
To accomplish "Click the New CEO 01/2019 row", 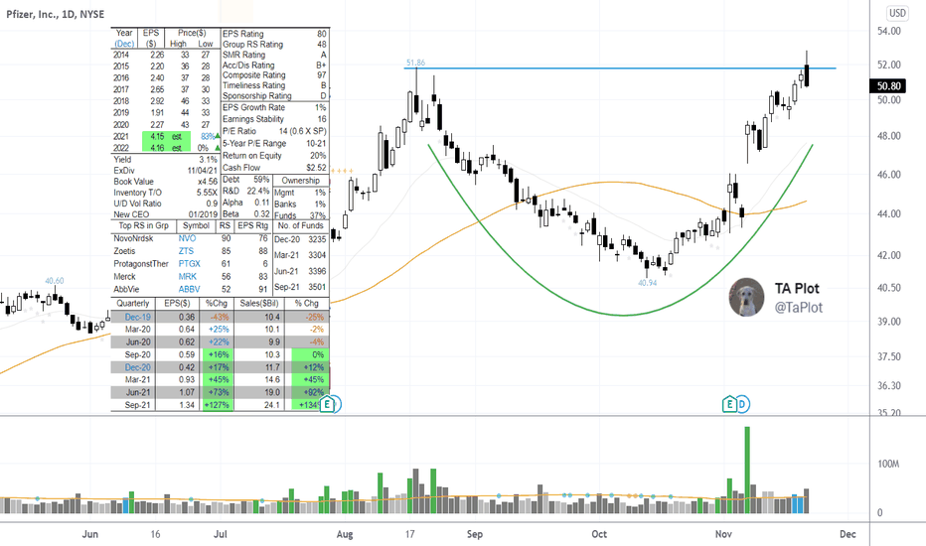I will point(165,214).
